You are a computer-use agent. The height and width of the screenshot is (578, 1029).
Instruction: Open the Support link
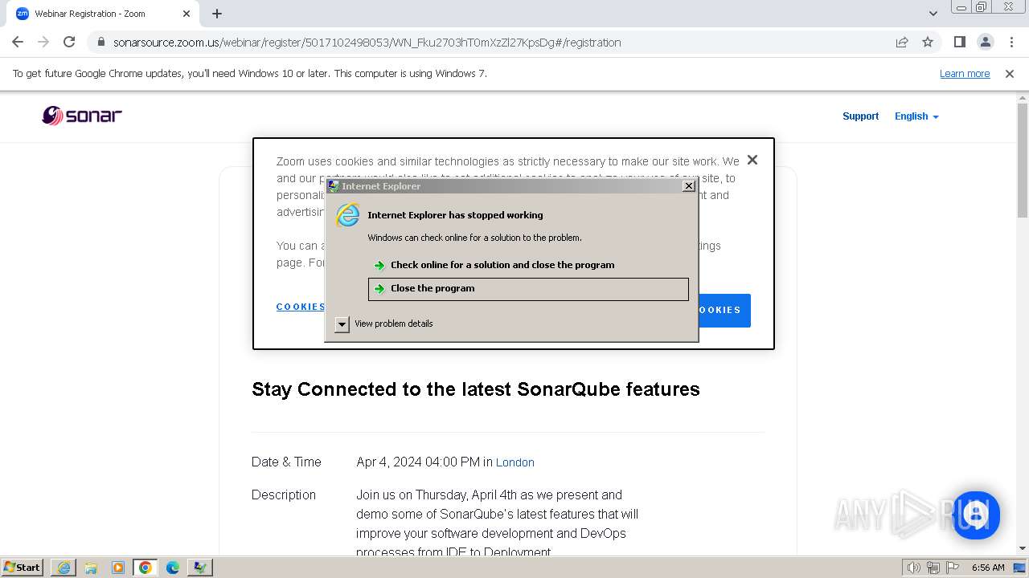[860, 116]
